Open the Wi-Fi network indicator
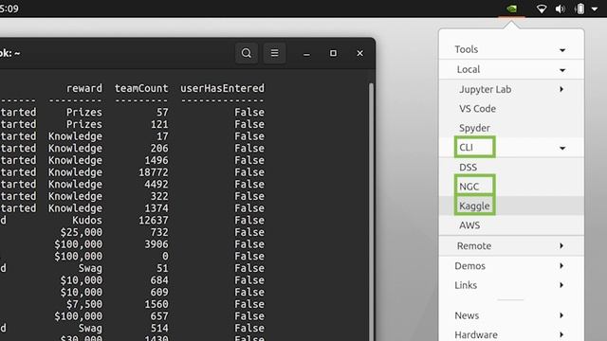 click(x=542, y=9)
